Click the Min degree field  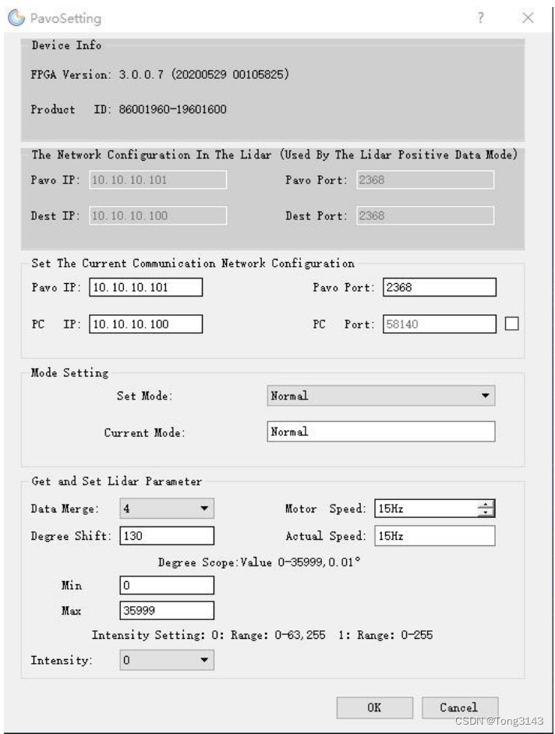tap(167, 585)
